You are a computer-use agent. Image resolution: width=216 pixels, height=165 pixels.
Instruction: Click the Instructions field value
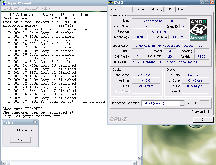tap(170, 62)
